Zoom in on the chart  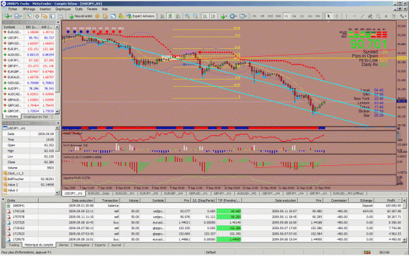[x=187, y=16]
